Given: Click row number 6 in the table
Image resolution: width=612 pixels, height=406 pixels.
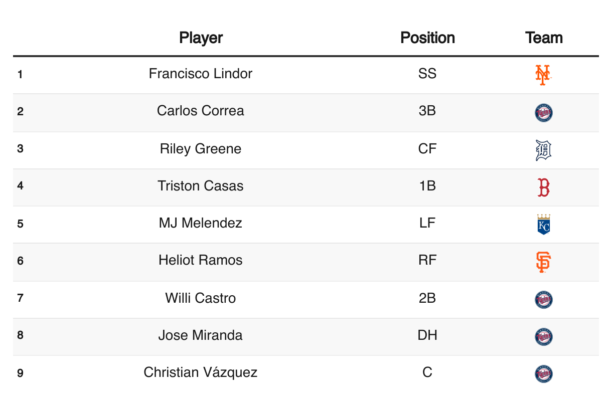Looking at the screenshot, I should (x=20, y=261).
